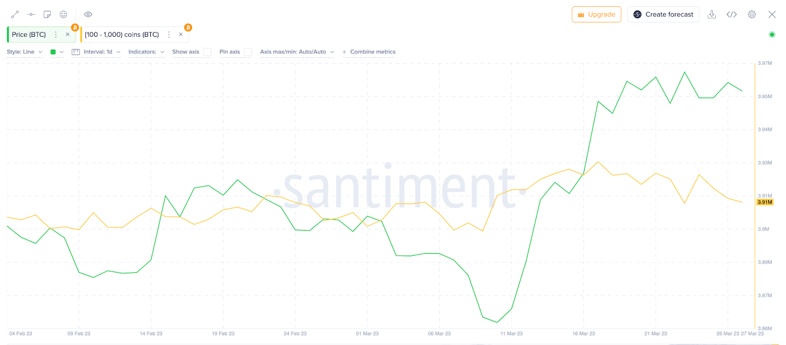Click the 19 Feb 23 date label
Image resolution: width=786 pixels, height=345 pixels.
point(223,334)
